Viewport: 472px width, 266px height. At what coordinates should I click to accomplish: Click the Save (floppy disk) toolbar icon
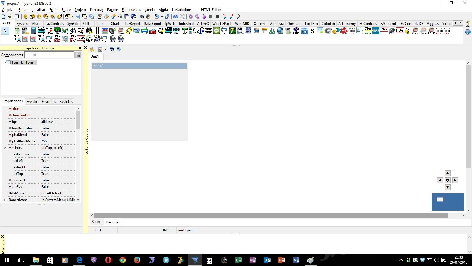(x=78, y=17)
